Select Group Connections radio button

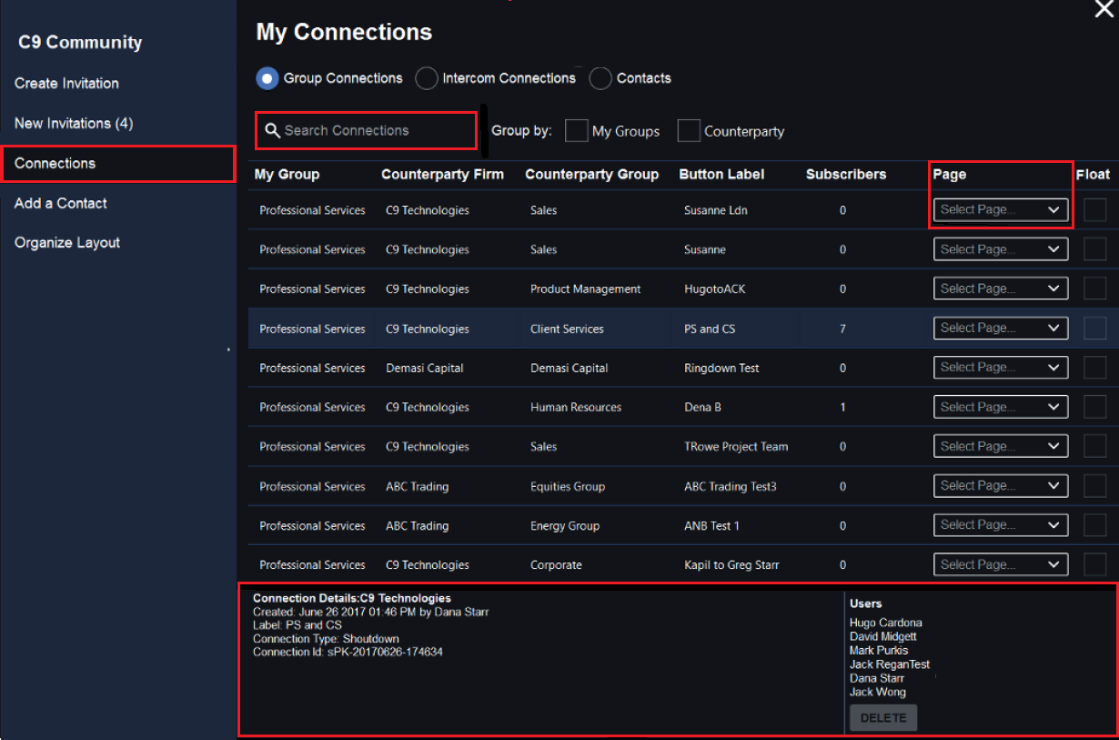[267, 79]
